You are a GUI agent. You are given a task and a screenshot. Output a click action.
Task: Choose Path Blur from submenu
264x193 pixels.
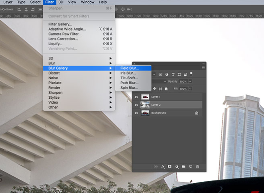(133, 83)
